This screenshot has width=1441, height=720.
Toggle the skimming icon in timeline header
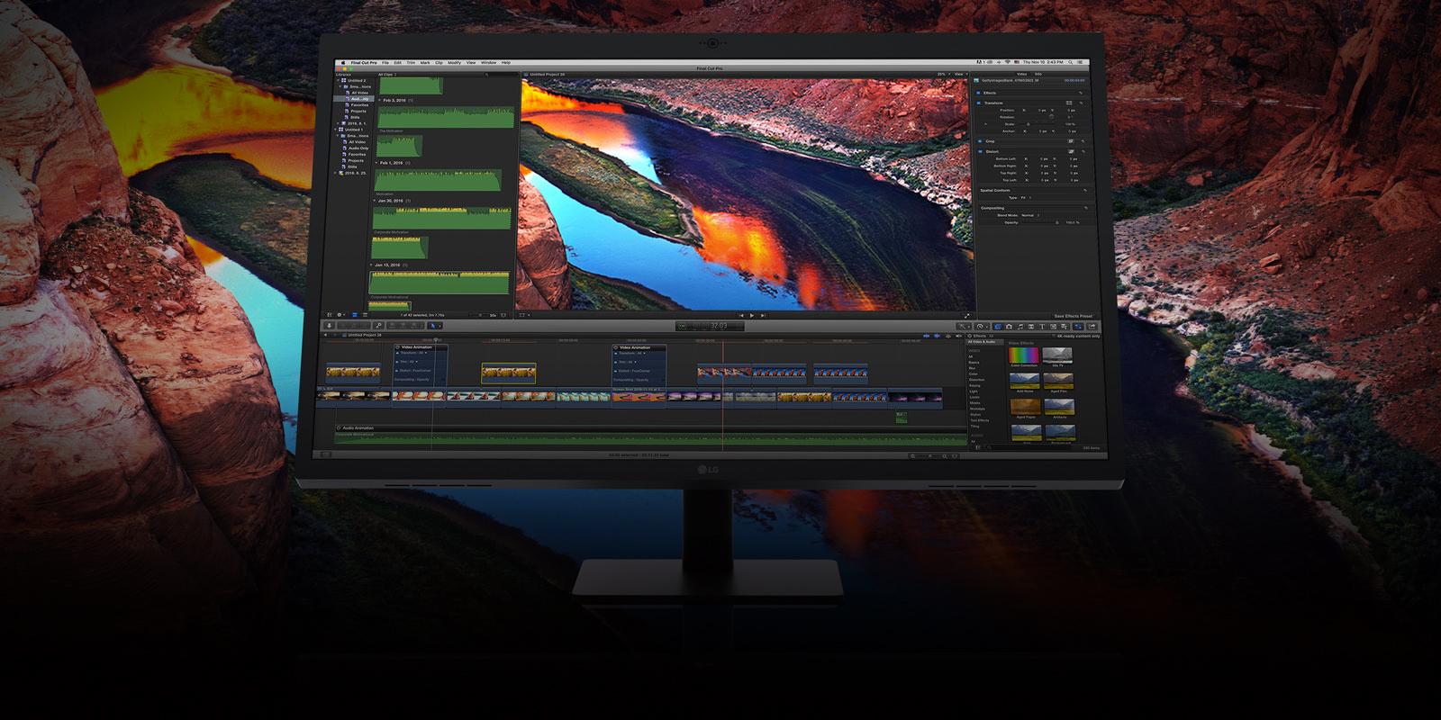[927, 336]
